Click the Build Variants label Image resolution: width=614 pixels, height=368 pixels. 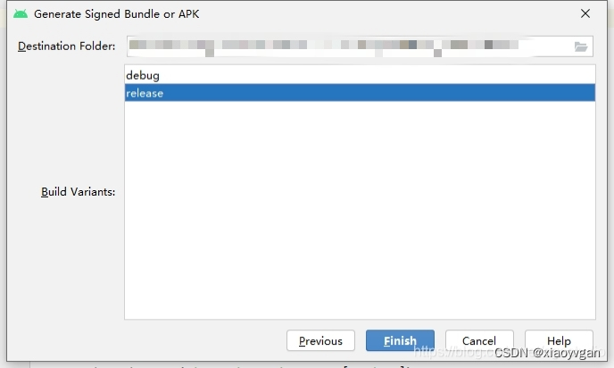[x=78, y=192]
